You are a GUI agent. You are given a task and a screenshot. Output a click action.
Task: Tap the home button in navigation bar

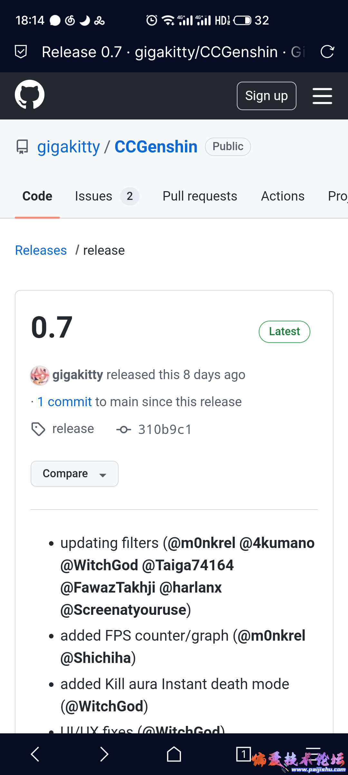[174, 754]
